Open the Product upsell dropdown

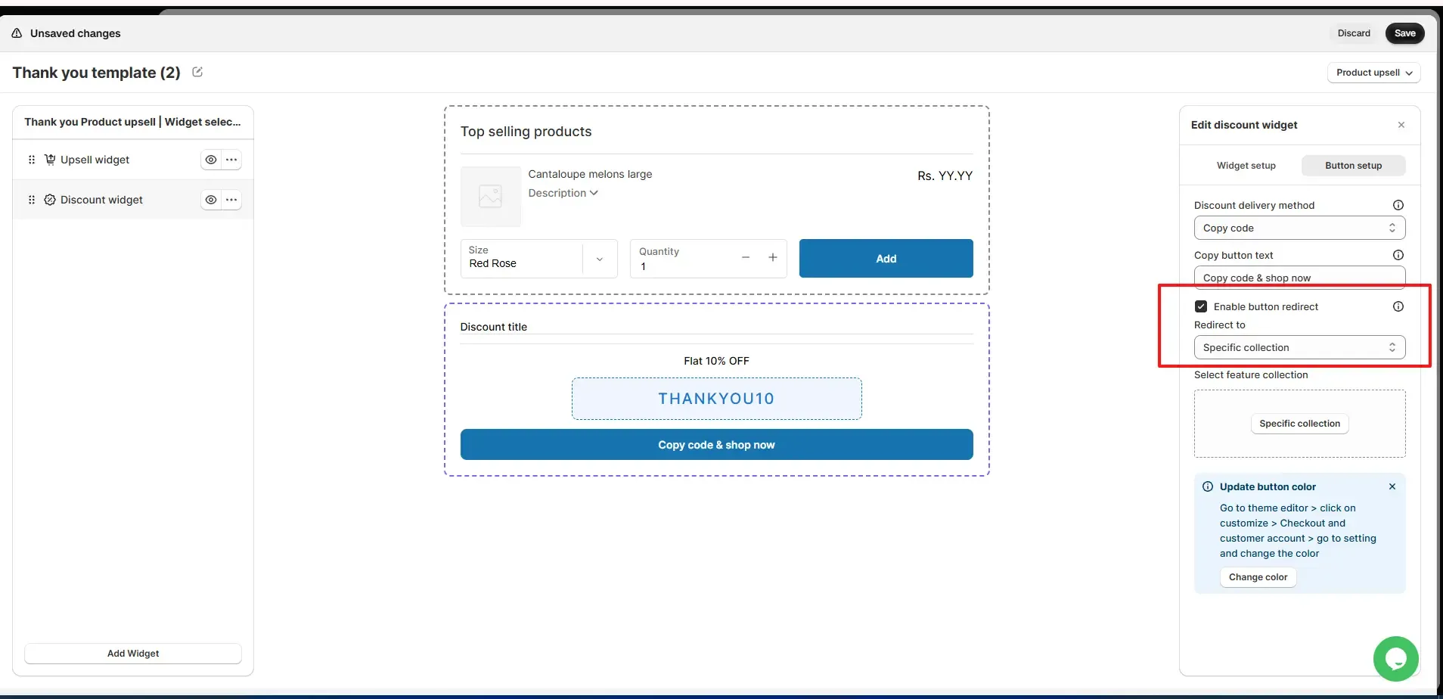(x=1374, y=73)
